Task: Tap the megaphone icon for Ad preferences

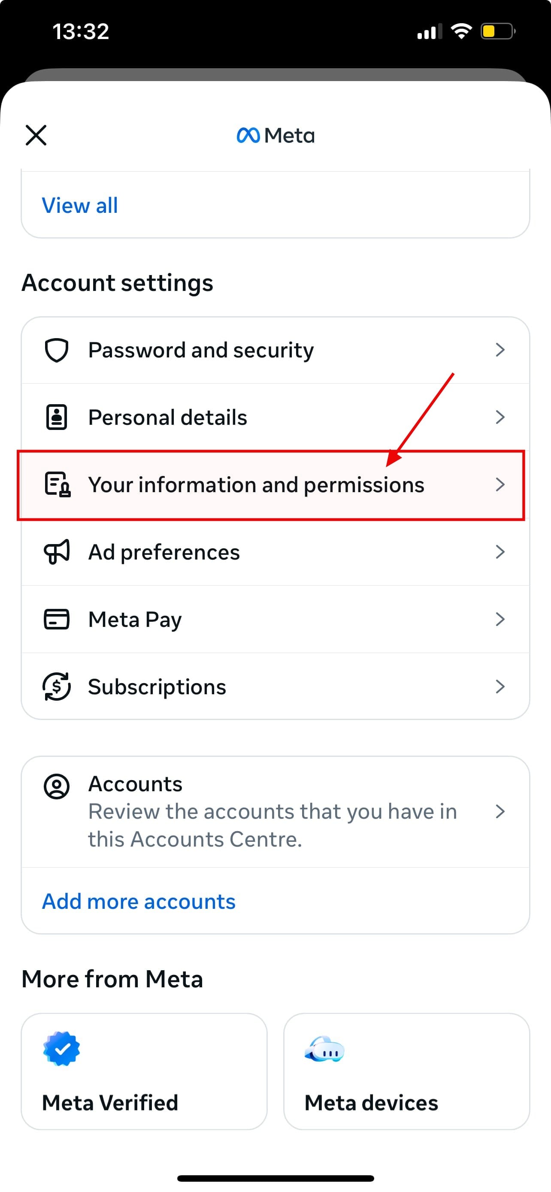Action: coord(57,551)
